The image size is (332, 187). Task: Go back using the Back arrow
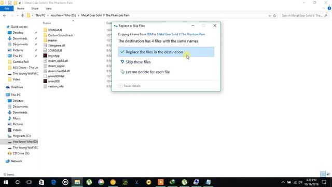(x=5, y=16)
